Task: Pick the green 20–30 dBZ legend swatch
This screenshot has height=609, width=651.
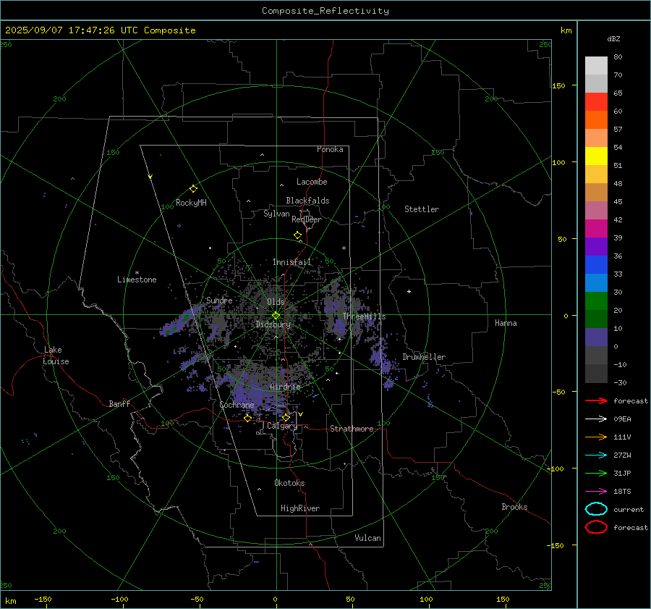Action: coord(596,301)
